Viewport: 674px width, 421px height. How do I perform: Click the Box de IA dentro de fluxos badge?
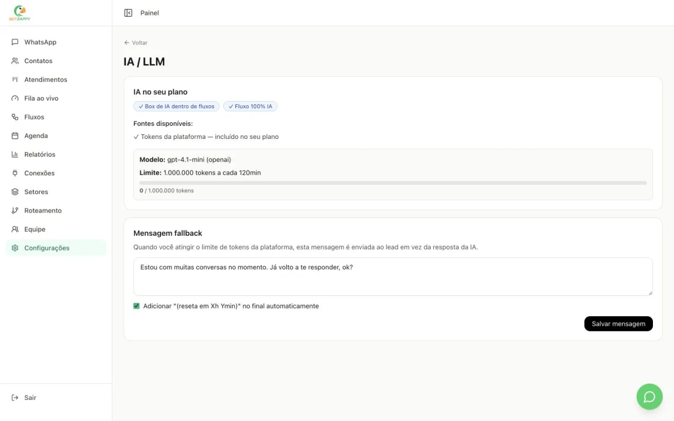click(x=176, y=106)
